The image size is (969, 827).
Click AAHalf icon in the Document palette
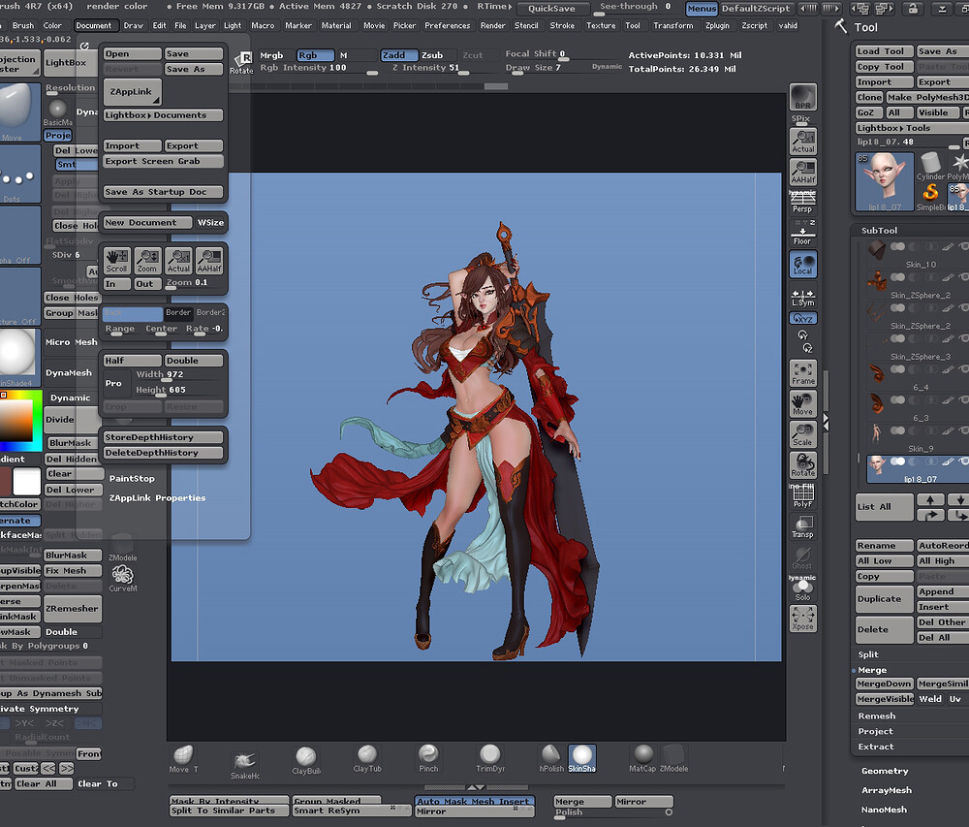click(x=209, y=261)
